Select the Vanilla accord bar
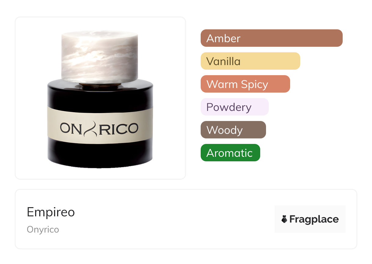Screen dimensions: 372x264 250,61
